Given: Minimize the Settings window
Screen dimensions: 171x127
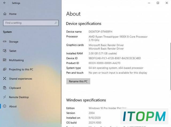Looking at the screenshot, I should point(149,3).
